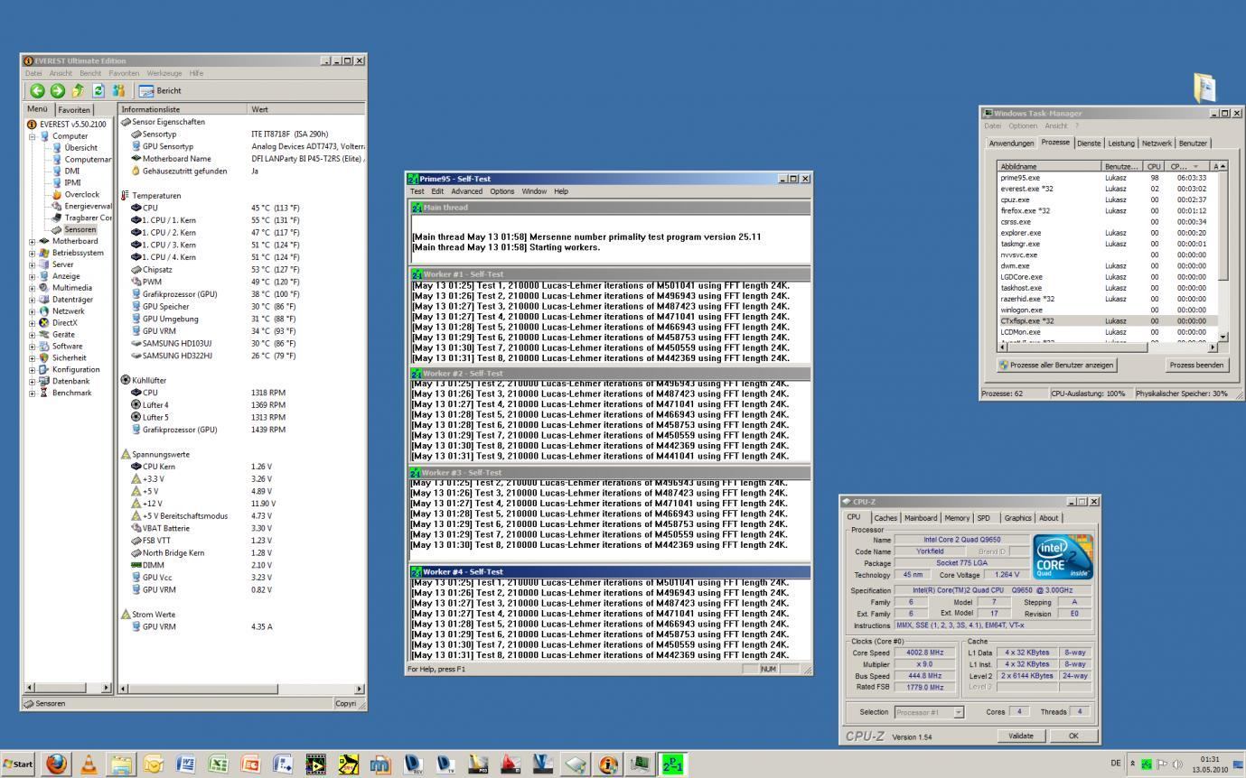
Task: Collapse the Computer tree node in EVEREST
Action: click(33, 136)
